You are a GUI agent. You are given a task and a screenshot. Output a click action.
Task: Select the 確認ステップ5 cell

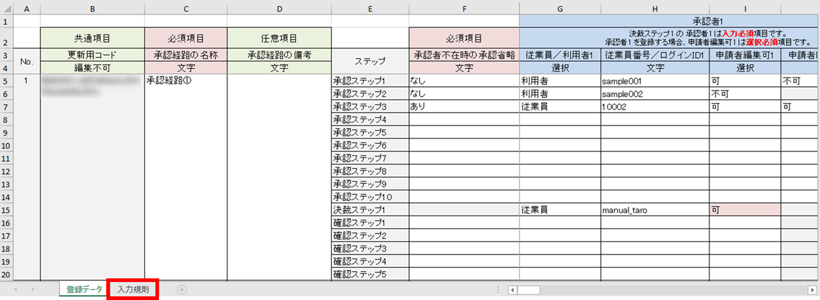[x=370, y=274]
